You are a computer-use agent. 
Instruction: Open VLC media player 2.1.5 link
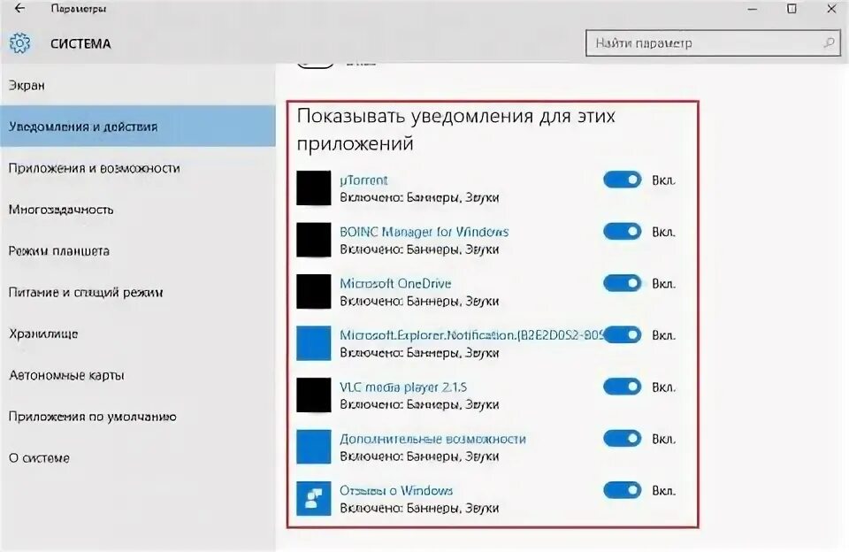click(x=403, y=387)
